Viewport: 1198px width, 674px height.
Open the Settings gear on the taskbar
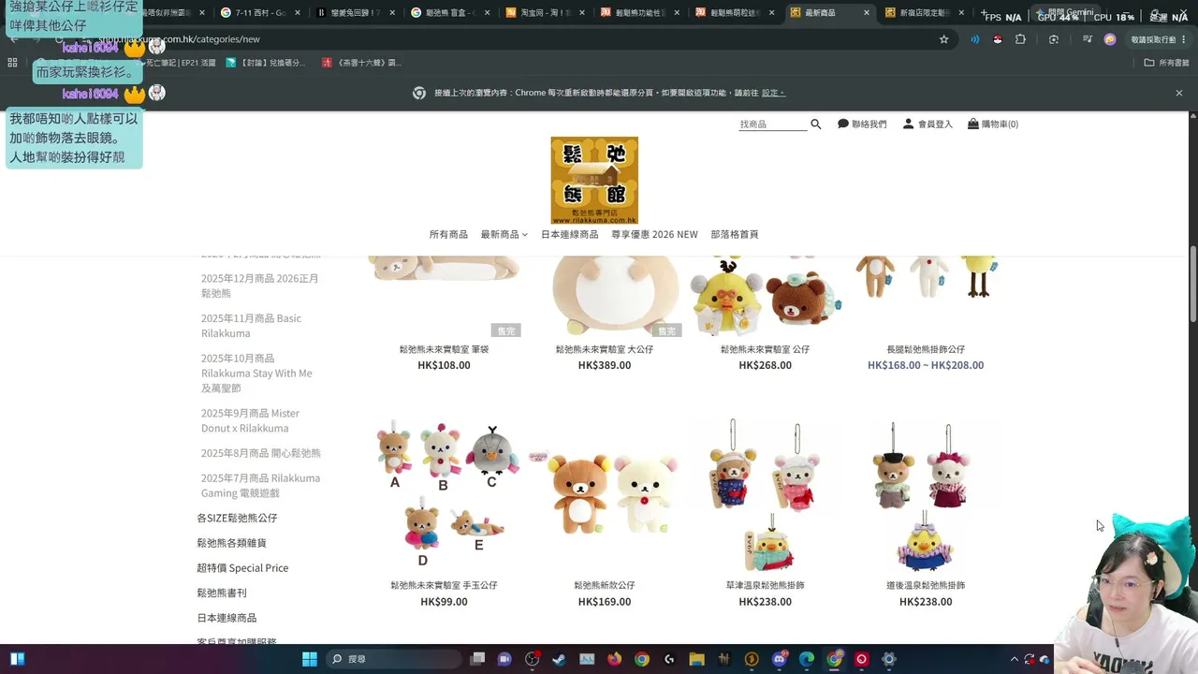tap(889, 659)
